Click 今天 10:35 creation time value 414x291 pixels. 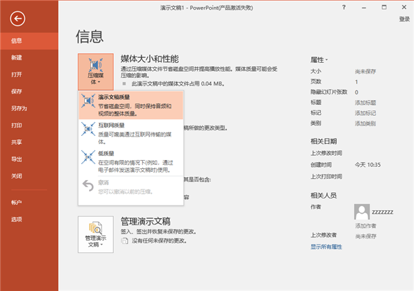click(x=368, y=165)
